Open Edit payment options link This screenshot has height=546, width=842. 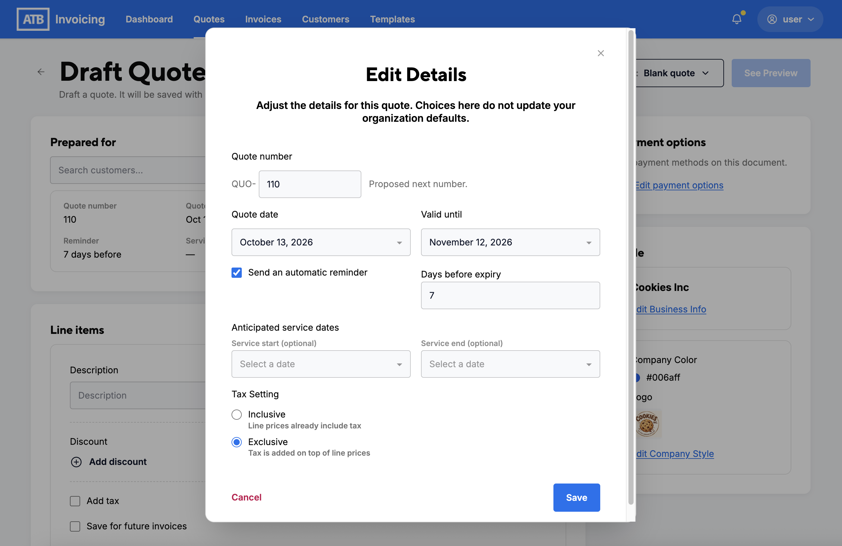tap(679, 185)
